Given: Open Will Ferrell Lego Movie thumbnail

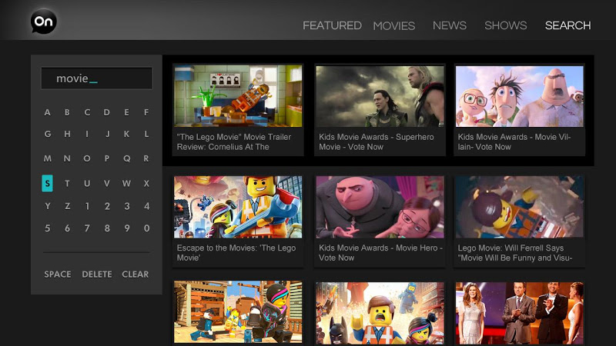Looking at the screenshot, I should 519,207.
